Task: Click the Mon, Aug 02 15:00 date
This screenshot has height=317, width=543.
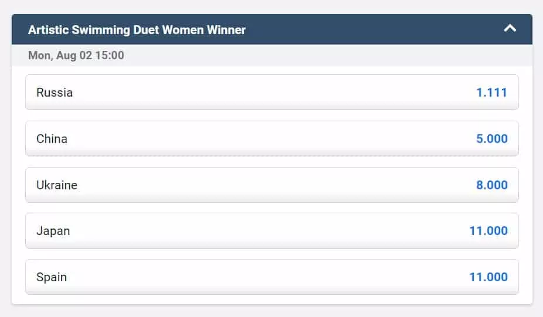Action: 76,56
